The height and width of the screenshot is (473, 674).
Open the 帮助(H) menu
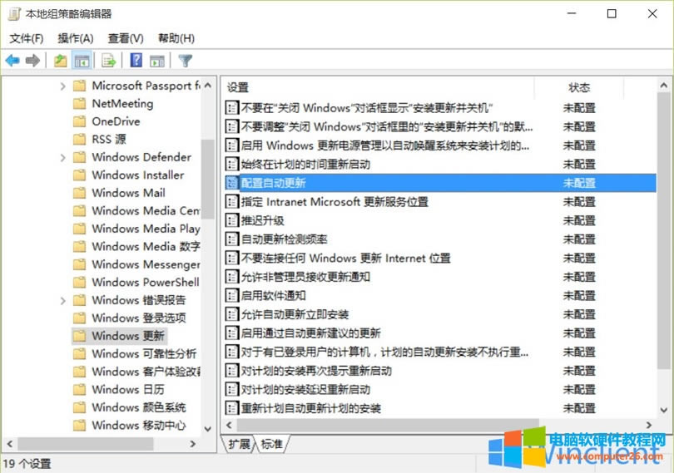click(x=176, y=38)
